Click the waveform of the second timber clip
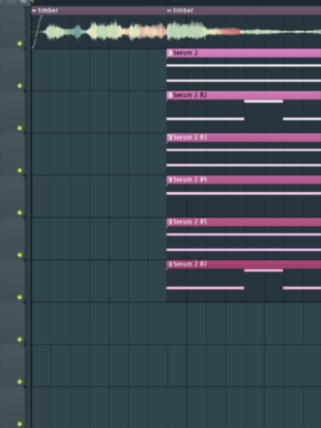 [244, 32]
